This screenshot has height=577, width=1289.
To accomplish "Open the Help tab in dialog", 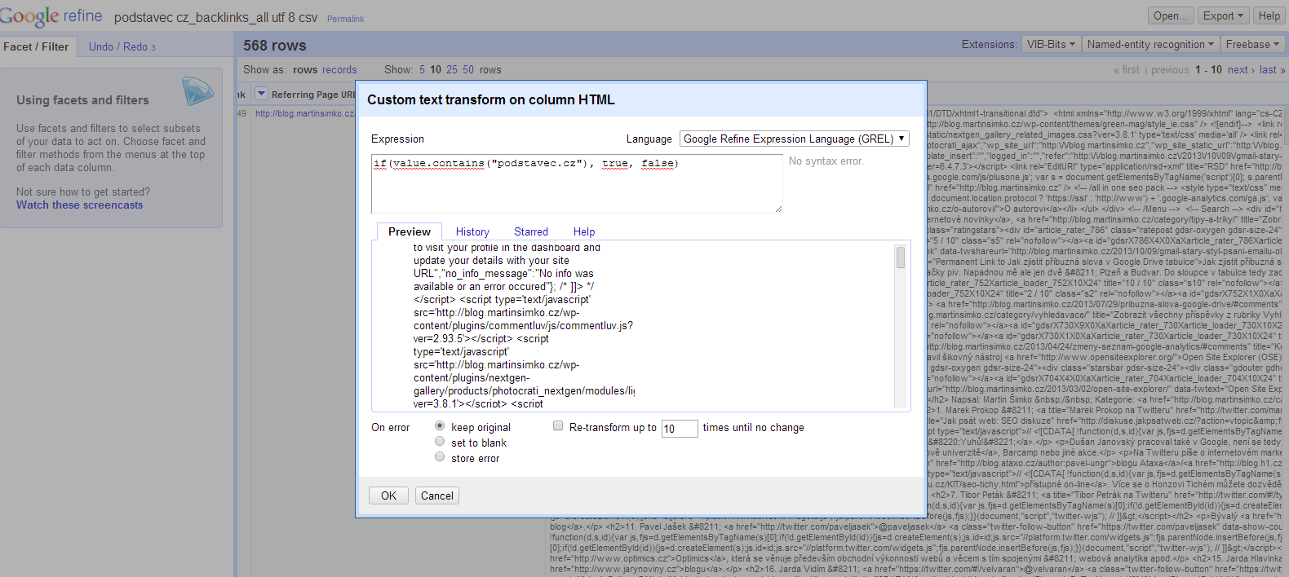I will (x=584, y=231).
